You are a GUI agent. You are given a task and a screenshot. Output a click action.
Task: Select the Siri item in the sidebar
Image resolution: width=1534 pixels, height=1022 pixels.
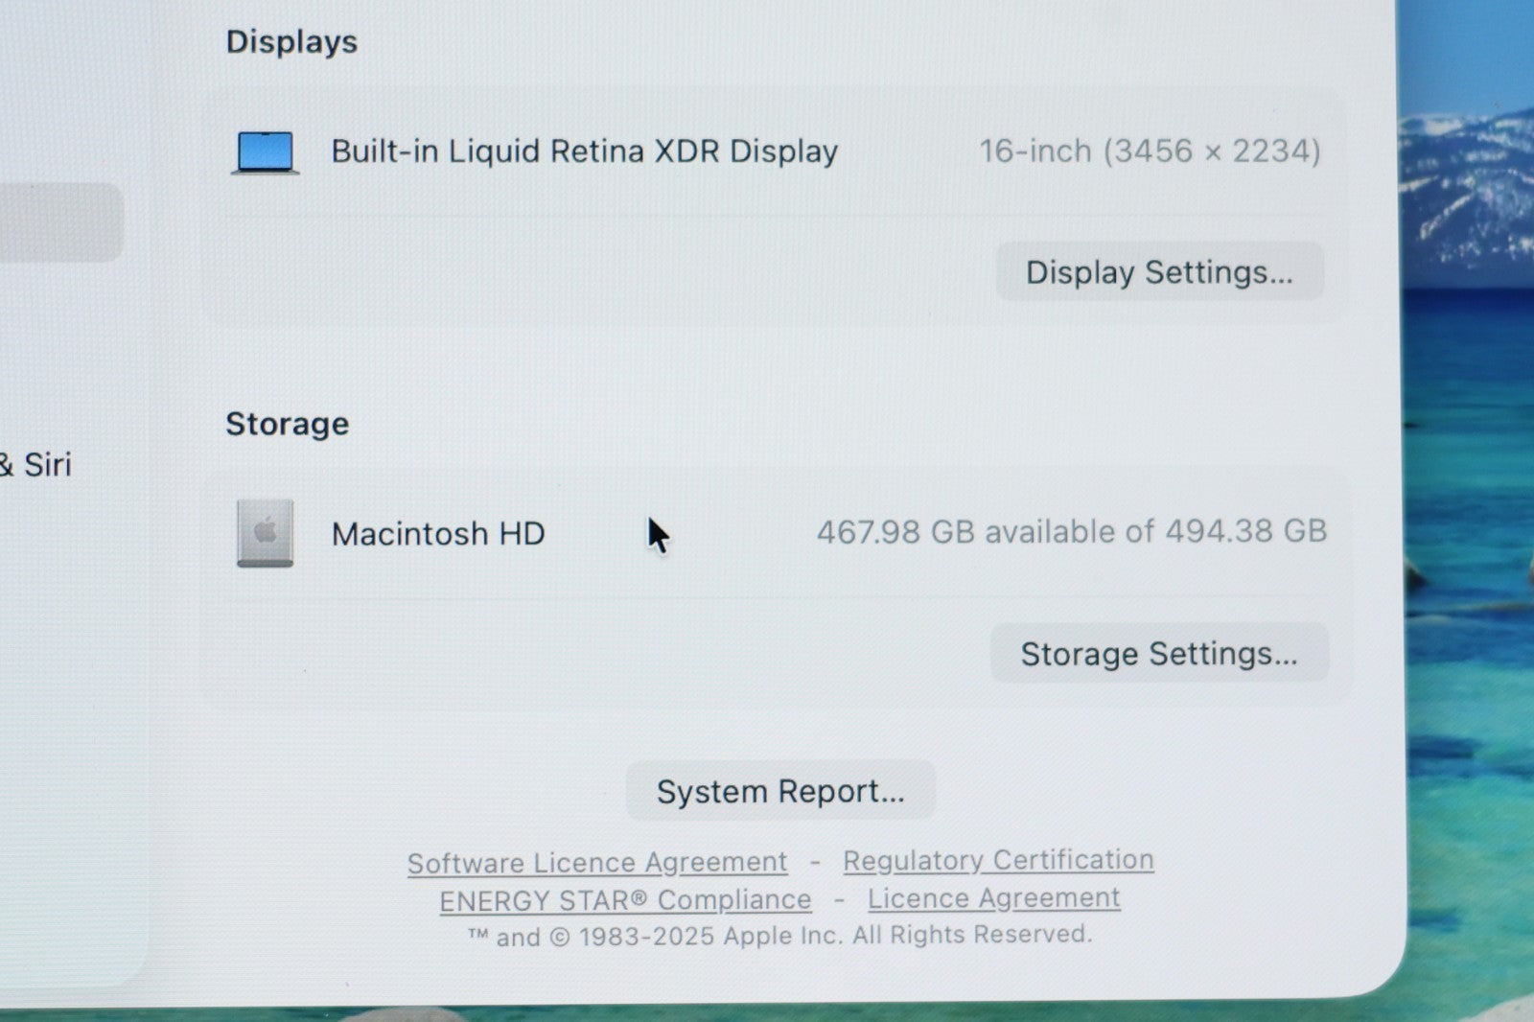click(x=43, y=465)
